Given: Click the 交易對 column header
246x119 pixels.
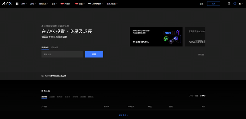Looking at the screenshot, I should 44,107.
